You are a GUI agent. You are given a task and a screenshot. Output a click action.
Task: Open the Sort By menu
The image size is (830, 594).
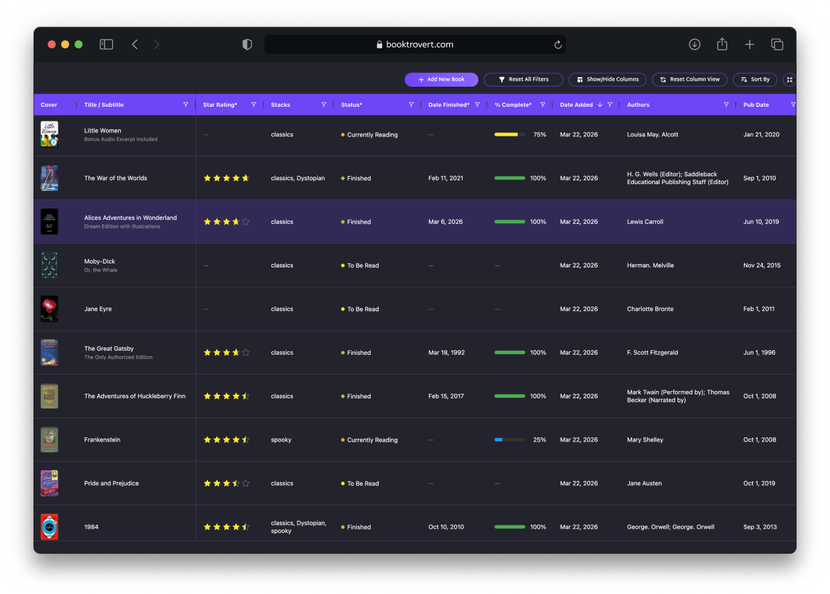755,79
